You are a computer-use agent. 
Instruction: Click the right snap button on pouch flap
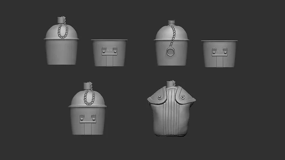click(x=182, y=97)
